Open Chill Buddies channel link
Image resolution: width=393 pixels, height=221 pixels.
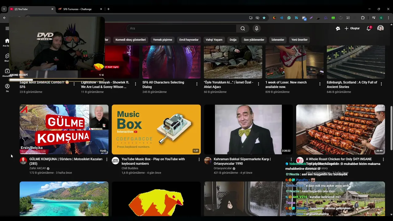click(130, 168)
